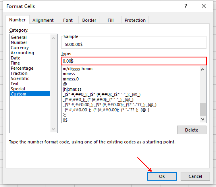Switch to the Protection tab
This screenshot has height=187, width=216.
point(135,20)
